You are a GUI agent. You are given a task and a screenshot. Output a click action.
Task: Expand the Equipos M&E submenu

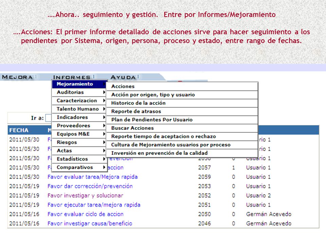(79, 134)
